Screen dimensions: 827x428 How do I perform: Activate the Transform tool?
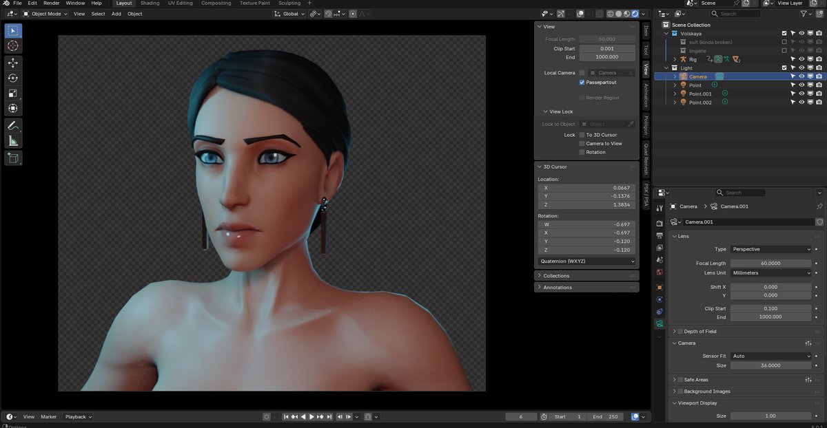tap(13, 108)
